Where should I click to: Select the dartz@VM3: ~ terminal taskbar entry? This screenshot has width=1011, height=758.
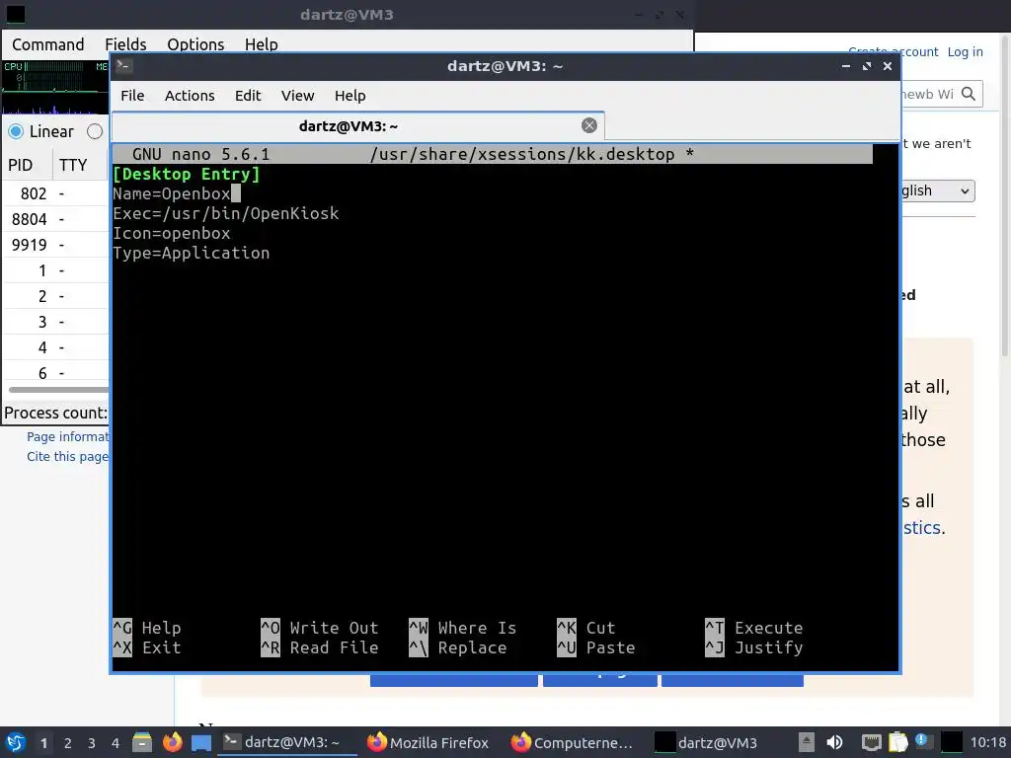click(286, 742)
